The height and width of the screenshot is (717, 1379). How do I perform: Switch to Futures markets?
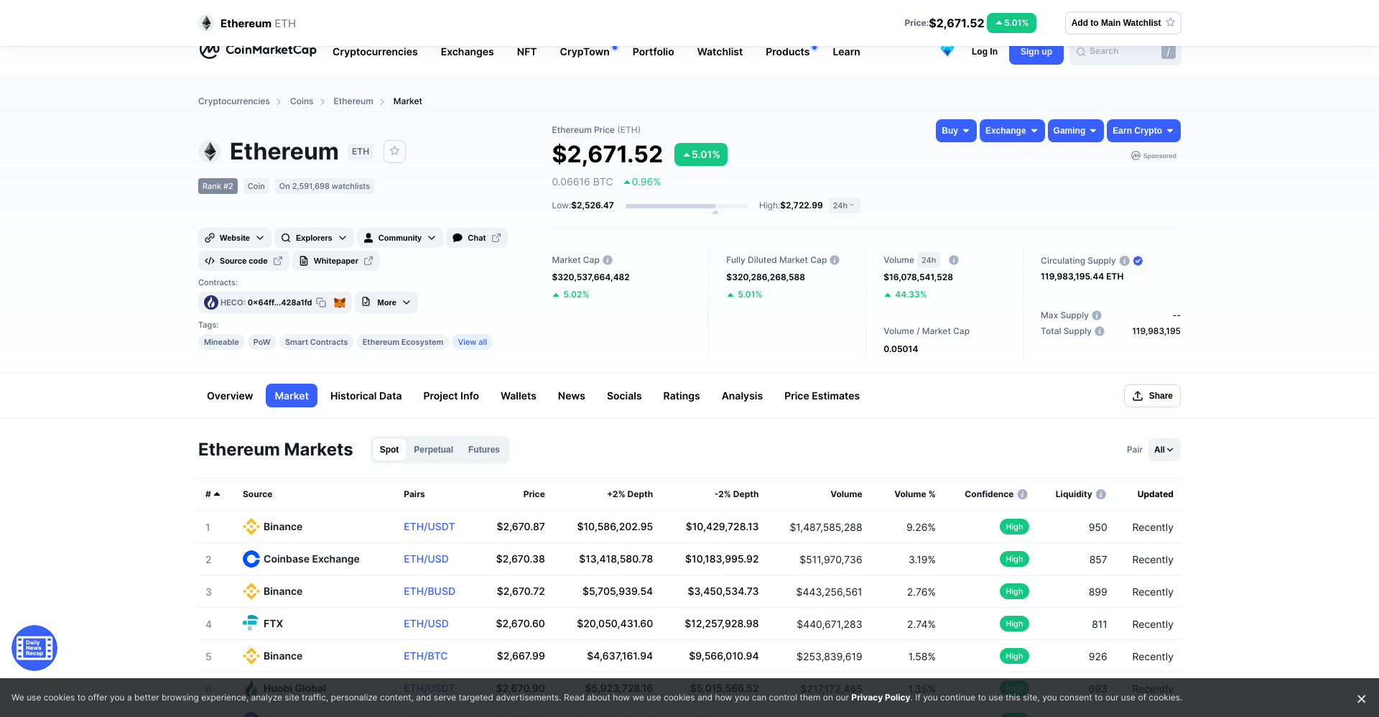click(x=484, y=450)
